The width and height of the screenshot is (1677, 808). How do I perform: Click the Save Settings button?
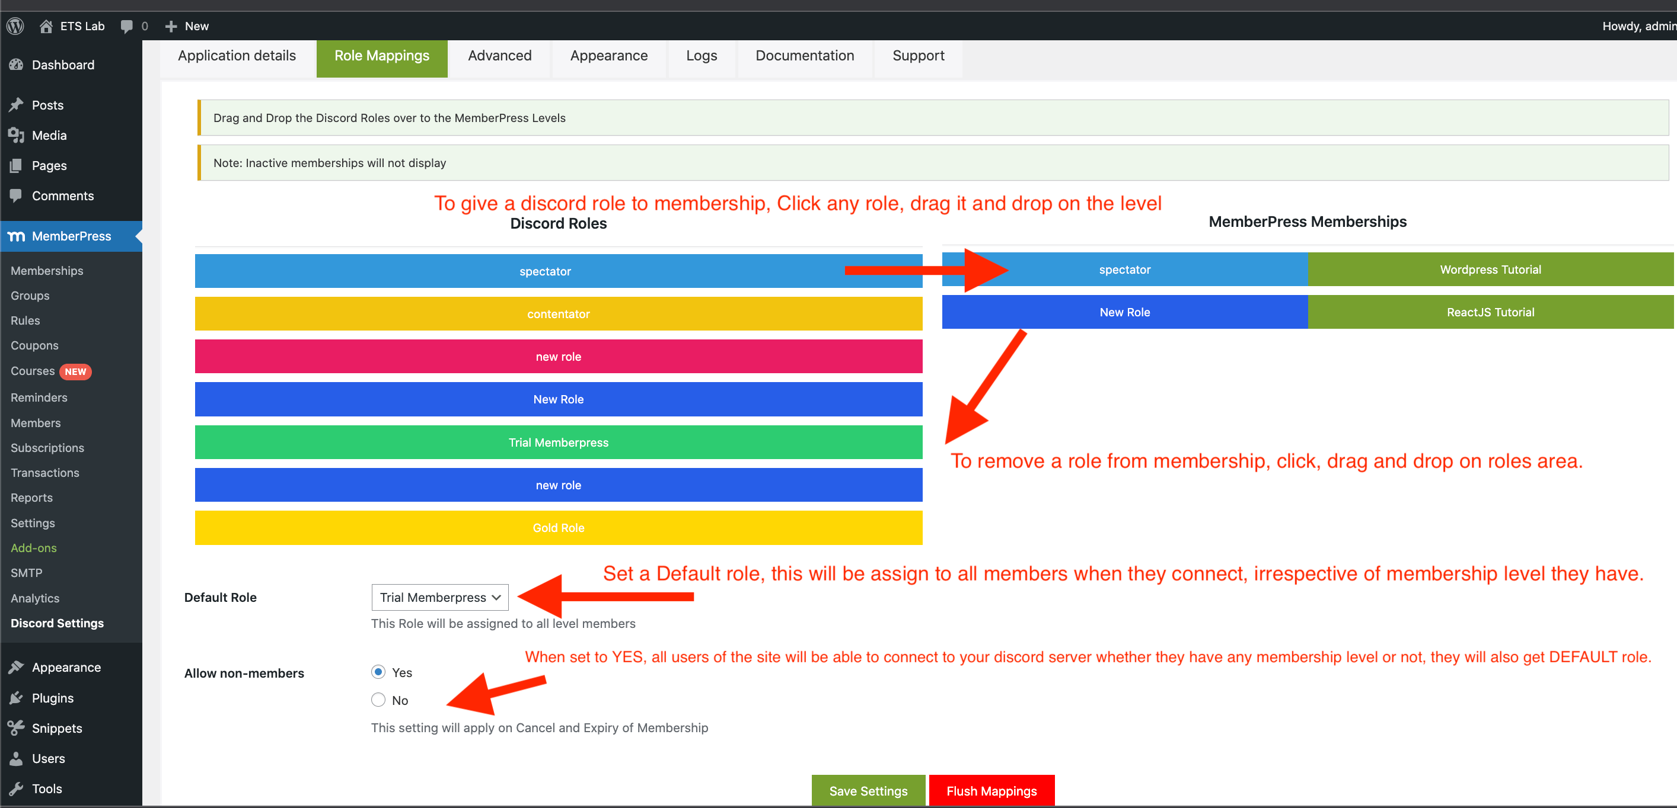[868, 791]
